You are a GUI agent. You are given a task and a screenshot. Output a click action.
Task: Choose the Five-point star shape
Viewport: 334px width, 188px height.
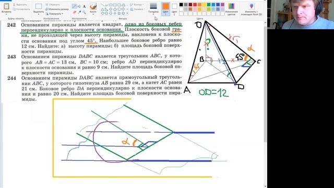pos(119,13)
